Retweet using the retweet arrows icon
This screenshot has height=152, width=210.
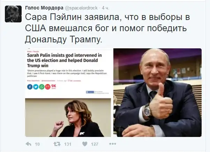coord(57,144)
